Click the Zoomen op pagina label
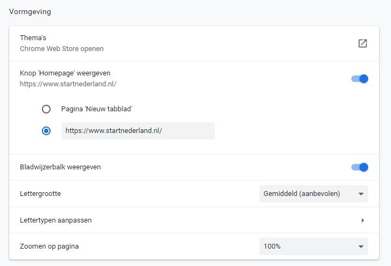This screenshot has width=391, height=266. [x=49, y=246]
